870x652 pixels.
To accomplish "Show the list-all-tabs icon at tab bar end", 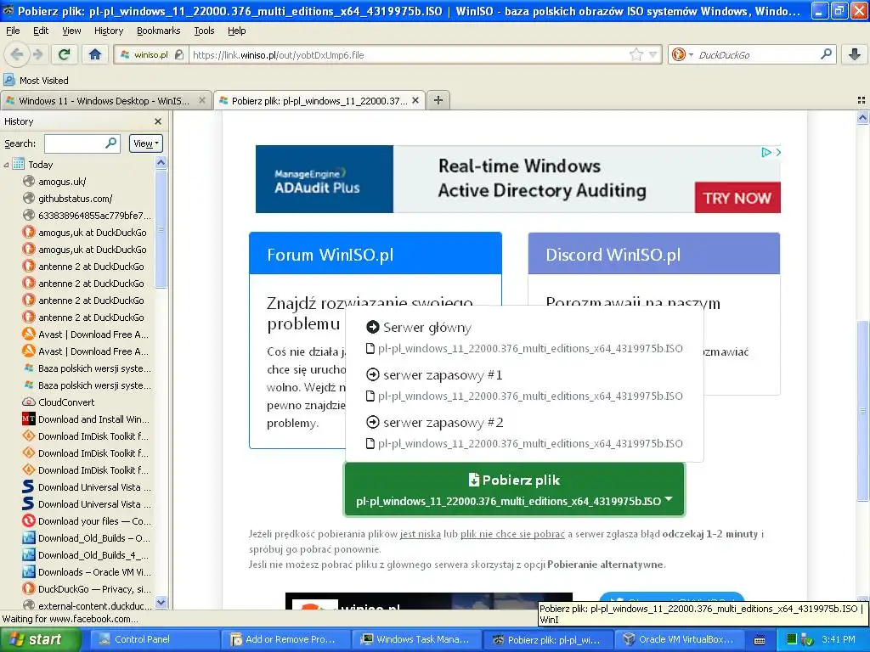I will pos(862,100).
